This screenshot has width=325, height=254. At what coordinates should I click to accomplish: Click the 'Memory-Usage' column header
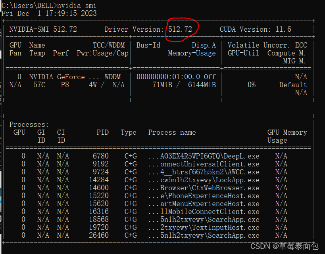coord(192,53)
